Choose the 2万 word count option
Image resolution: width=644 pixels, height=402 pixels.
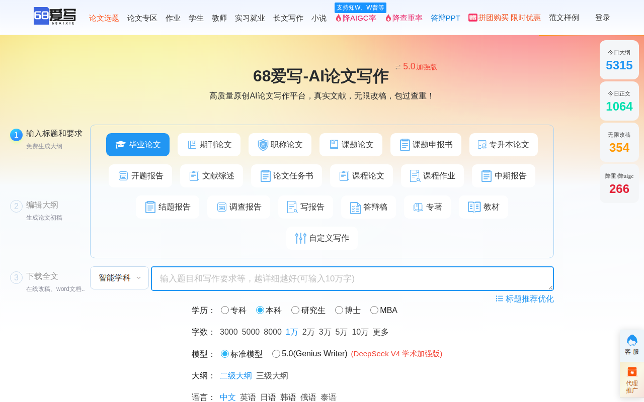coord(308,332)
